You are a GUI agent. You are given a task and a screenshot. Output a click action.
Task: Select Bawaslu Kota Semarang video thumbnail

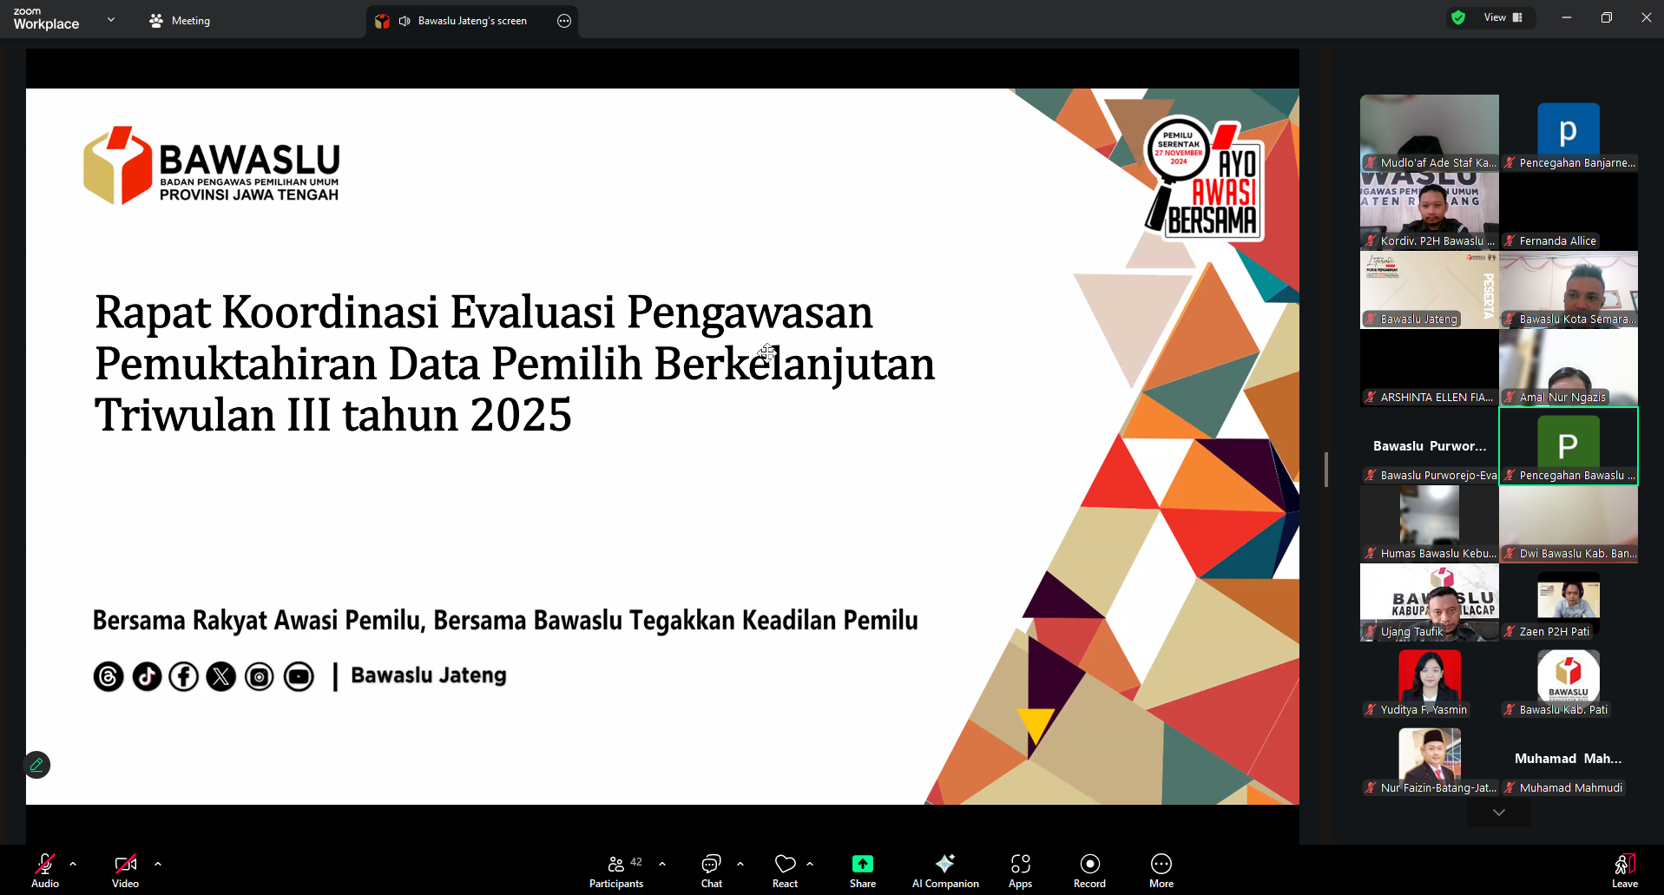[1568, 290]
